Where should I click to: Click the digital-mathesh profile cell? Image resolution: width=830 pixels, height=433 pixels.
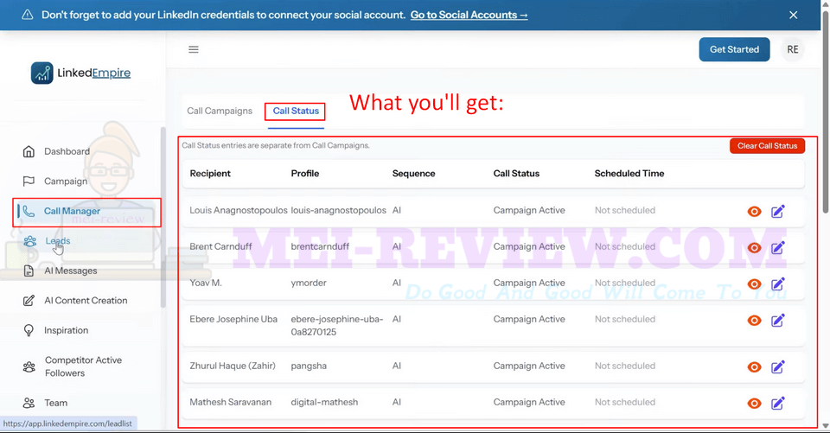[324, 402]
